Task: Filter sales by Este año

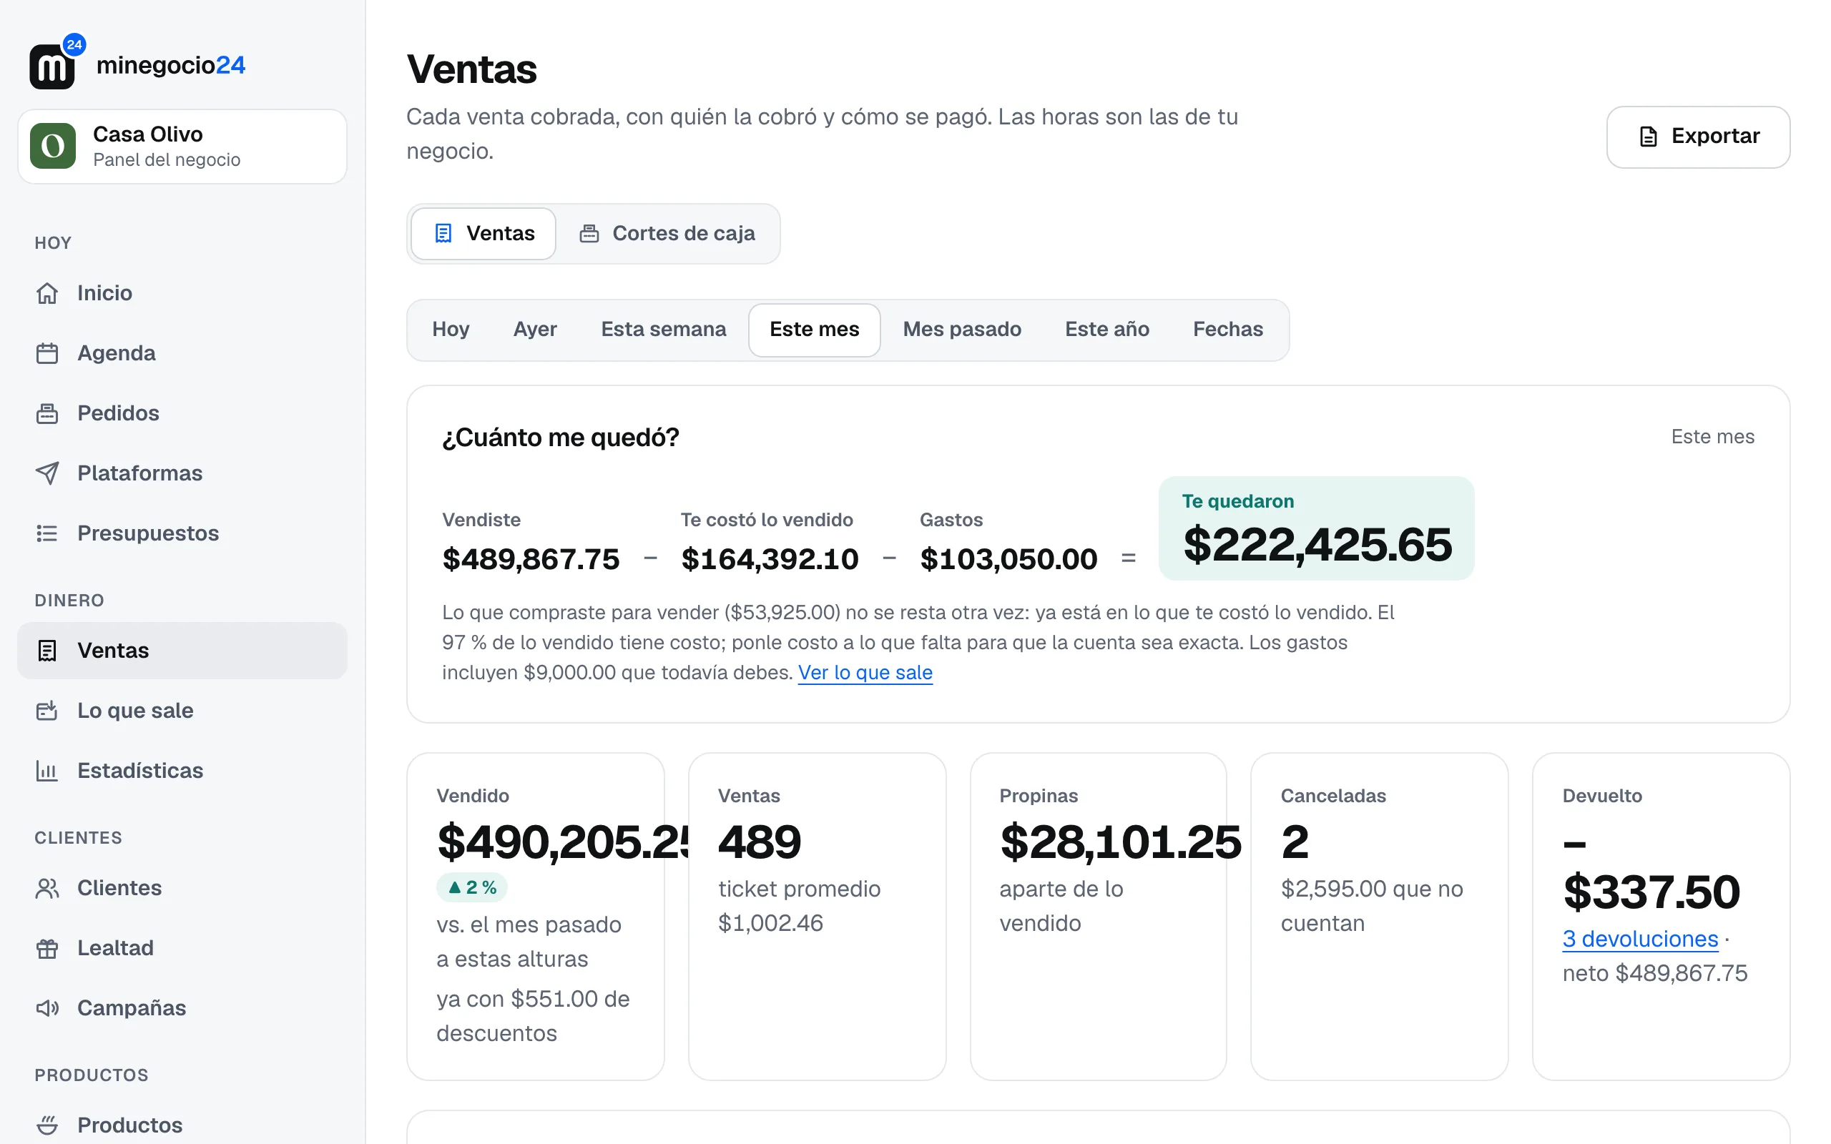Action: pos(1107,329)
